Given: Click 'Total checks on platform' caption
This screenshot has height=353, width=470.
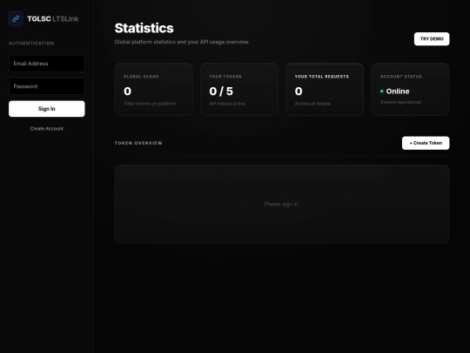Looking at the screenshot, I should pyautogui.click(x=150, y=104).
